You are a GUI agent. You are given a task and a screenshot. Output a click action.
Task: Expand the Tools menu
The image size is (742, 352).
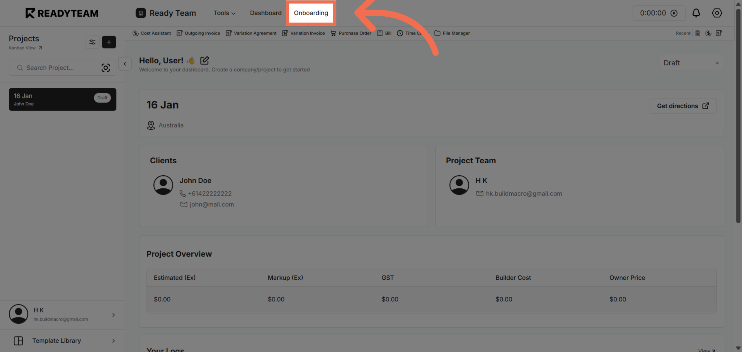[224, 13]
